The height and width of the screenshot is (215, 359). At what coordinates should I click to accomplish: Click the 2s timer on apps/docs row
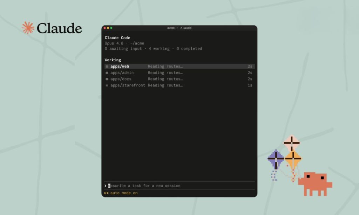(250, 79)
